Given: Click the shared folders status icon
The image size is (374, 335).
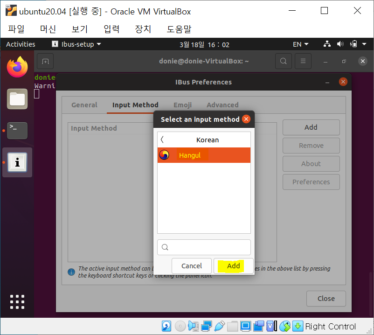Looking at the screenshot, I should coord(233,326).
